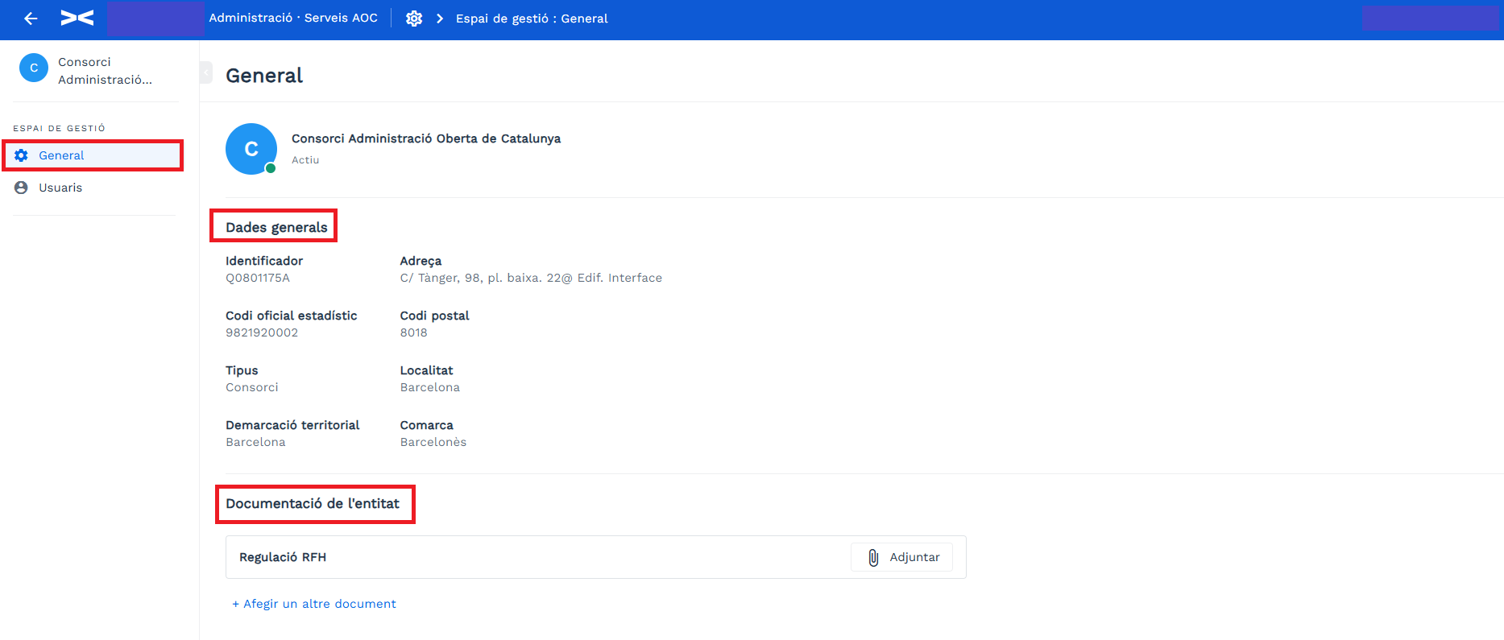Image resolution: width=1504 pixels, height=640 pixels.
Task: Click the breadcrumb chevron arrow
Action: pos(440,19)
